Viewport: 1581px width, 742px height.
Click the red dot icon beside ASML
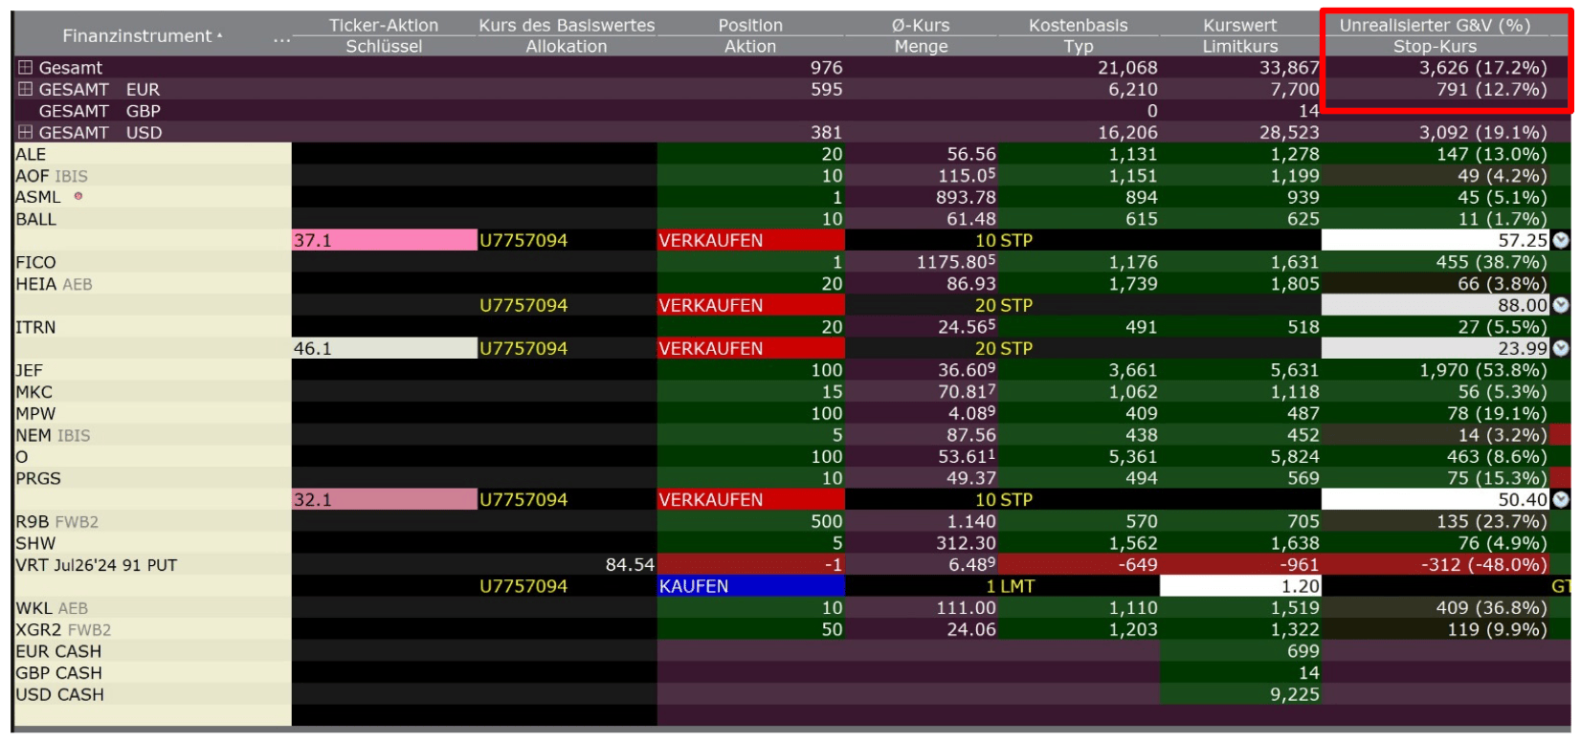coord(78,196)
